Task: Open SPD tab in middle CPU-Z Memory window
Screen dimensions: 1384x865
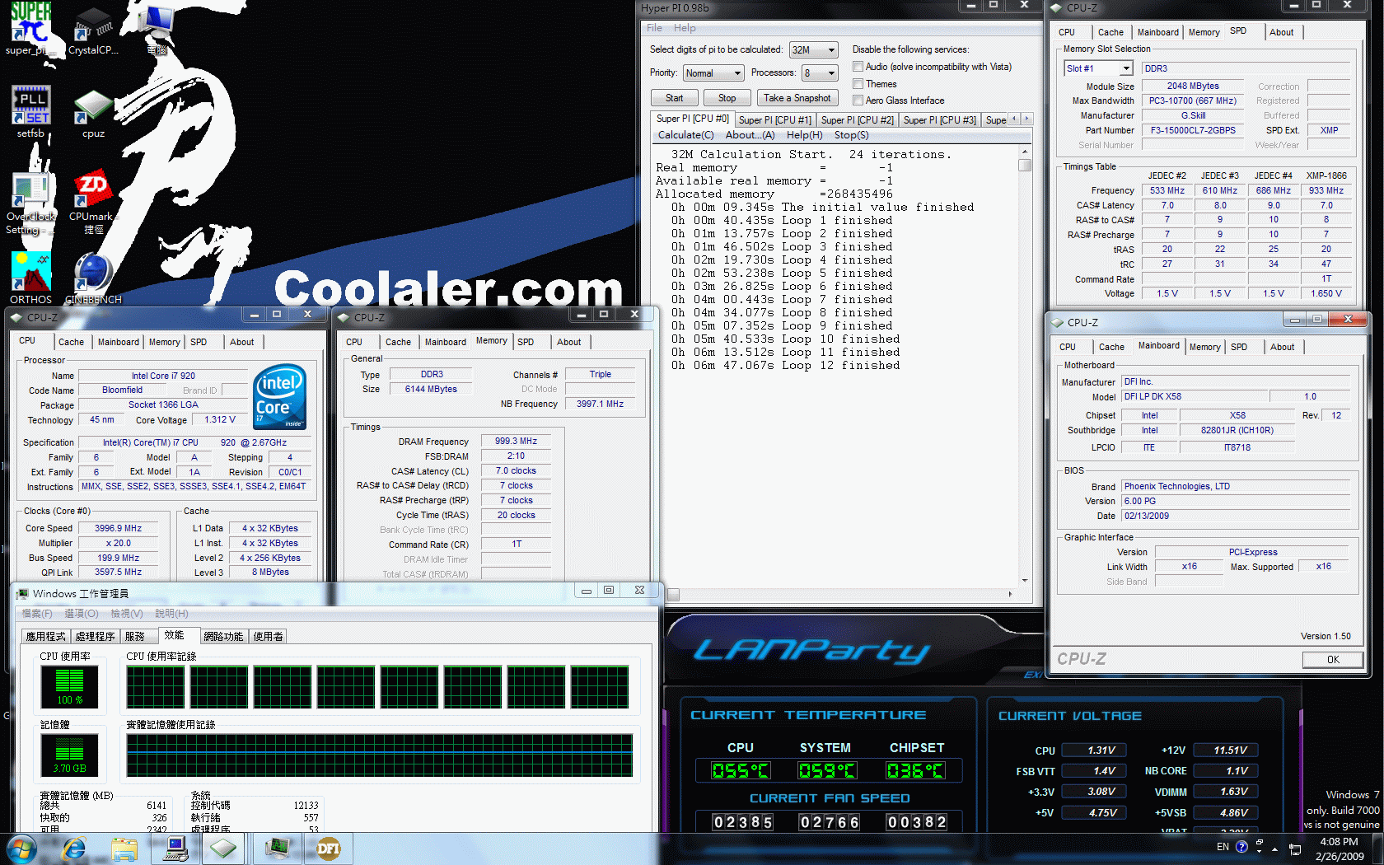Action: click(x=526, y=342)
